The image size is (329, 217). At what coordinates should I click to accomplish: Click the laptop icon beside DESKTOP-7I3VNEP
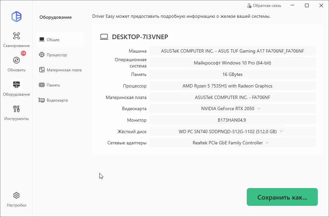[x=104, y=37]
